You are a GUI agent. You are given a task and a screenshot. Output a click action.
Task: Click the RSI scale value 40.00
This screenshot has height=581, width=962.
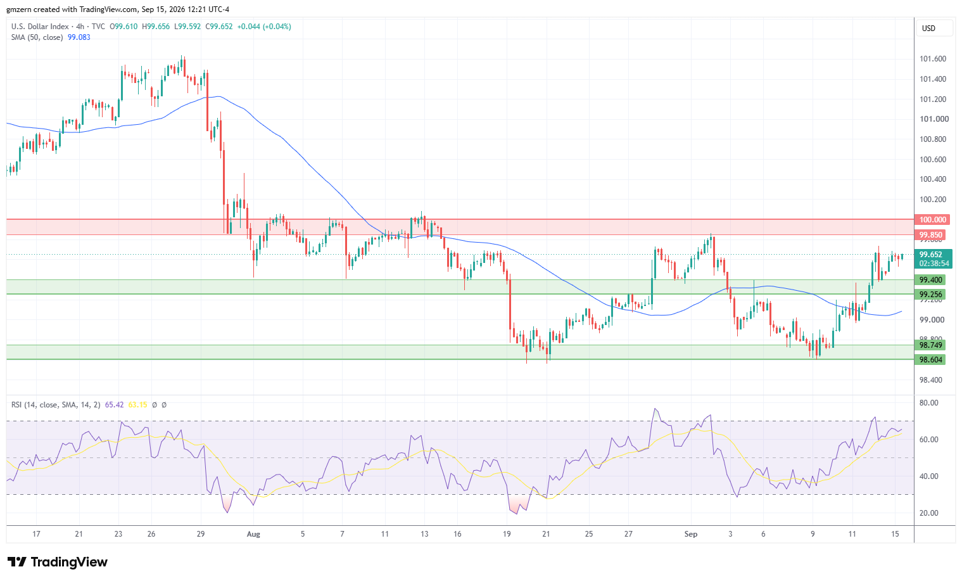[x=929, y=476]
